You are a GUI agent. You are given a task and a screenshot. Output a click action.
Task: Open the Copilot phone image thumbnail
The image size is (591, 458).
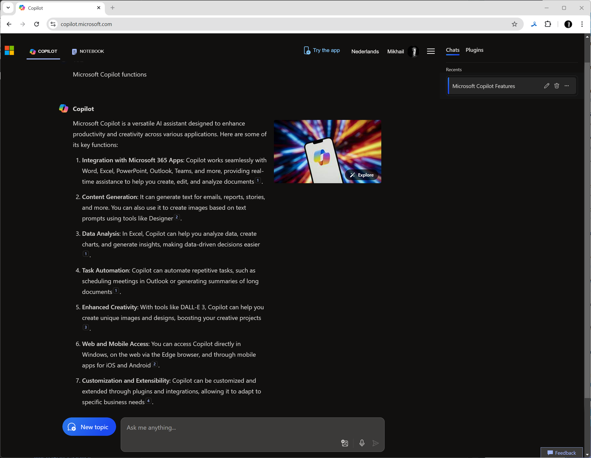(327, 151)
